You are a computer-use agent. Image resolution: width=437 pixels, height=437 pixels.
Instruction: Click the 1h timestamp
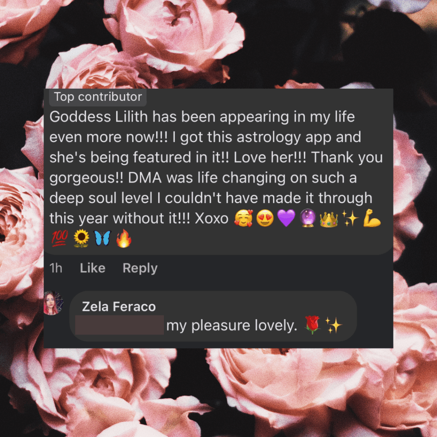[56, 268]
